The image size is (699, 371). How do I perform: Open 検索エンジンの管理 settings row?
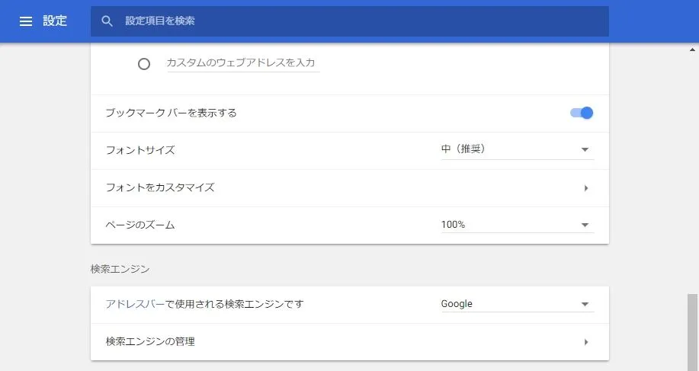[349, 342]
